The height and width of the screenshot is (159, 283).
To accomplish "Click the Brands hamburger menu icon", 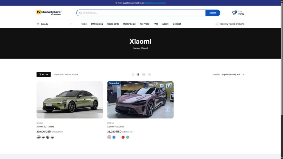I will pyautogui.click(x=38, y=24).
